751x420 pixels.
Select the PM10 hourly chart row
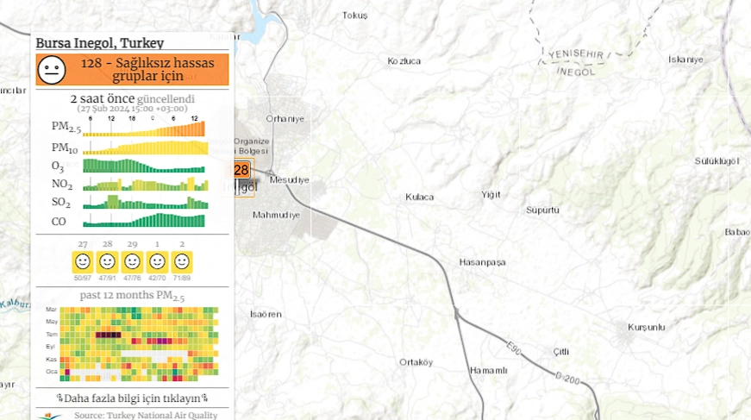pyautogui.click(x=145, y=147)
